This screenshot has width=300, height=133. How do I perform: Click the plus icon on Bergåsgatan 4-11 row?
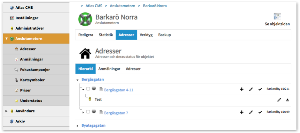point(242,89)
